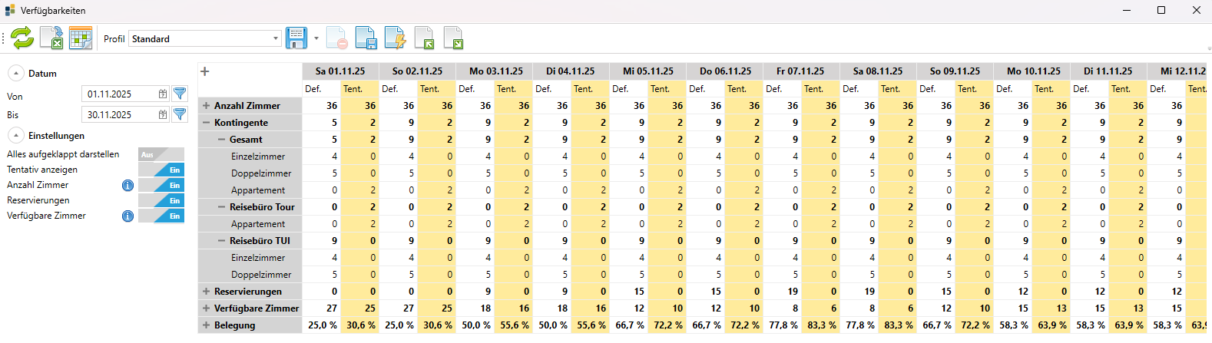Screen dimensions: 1212x343
Task: Click the Def. subheader under Sa 01.11.25
Action: point(321,89)
